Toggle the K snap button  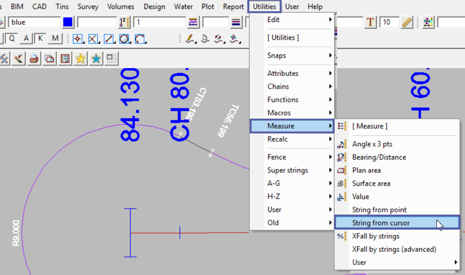[x=41, y=39]
